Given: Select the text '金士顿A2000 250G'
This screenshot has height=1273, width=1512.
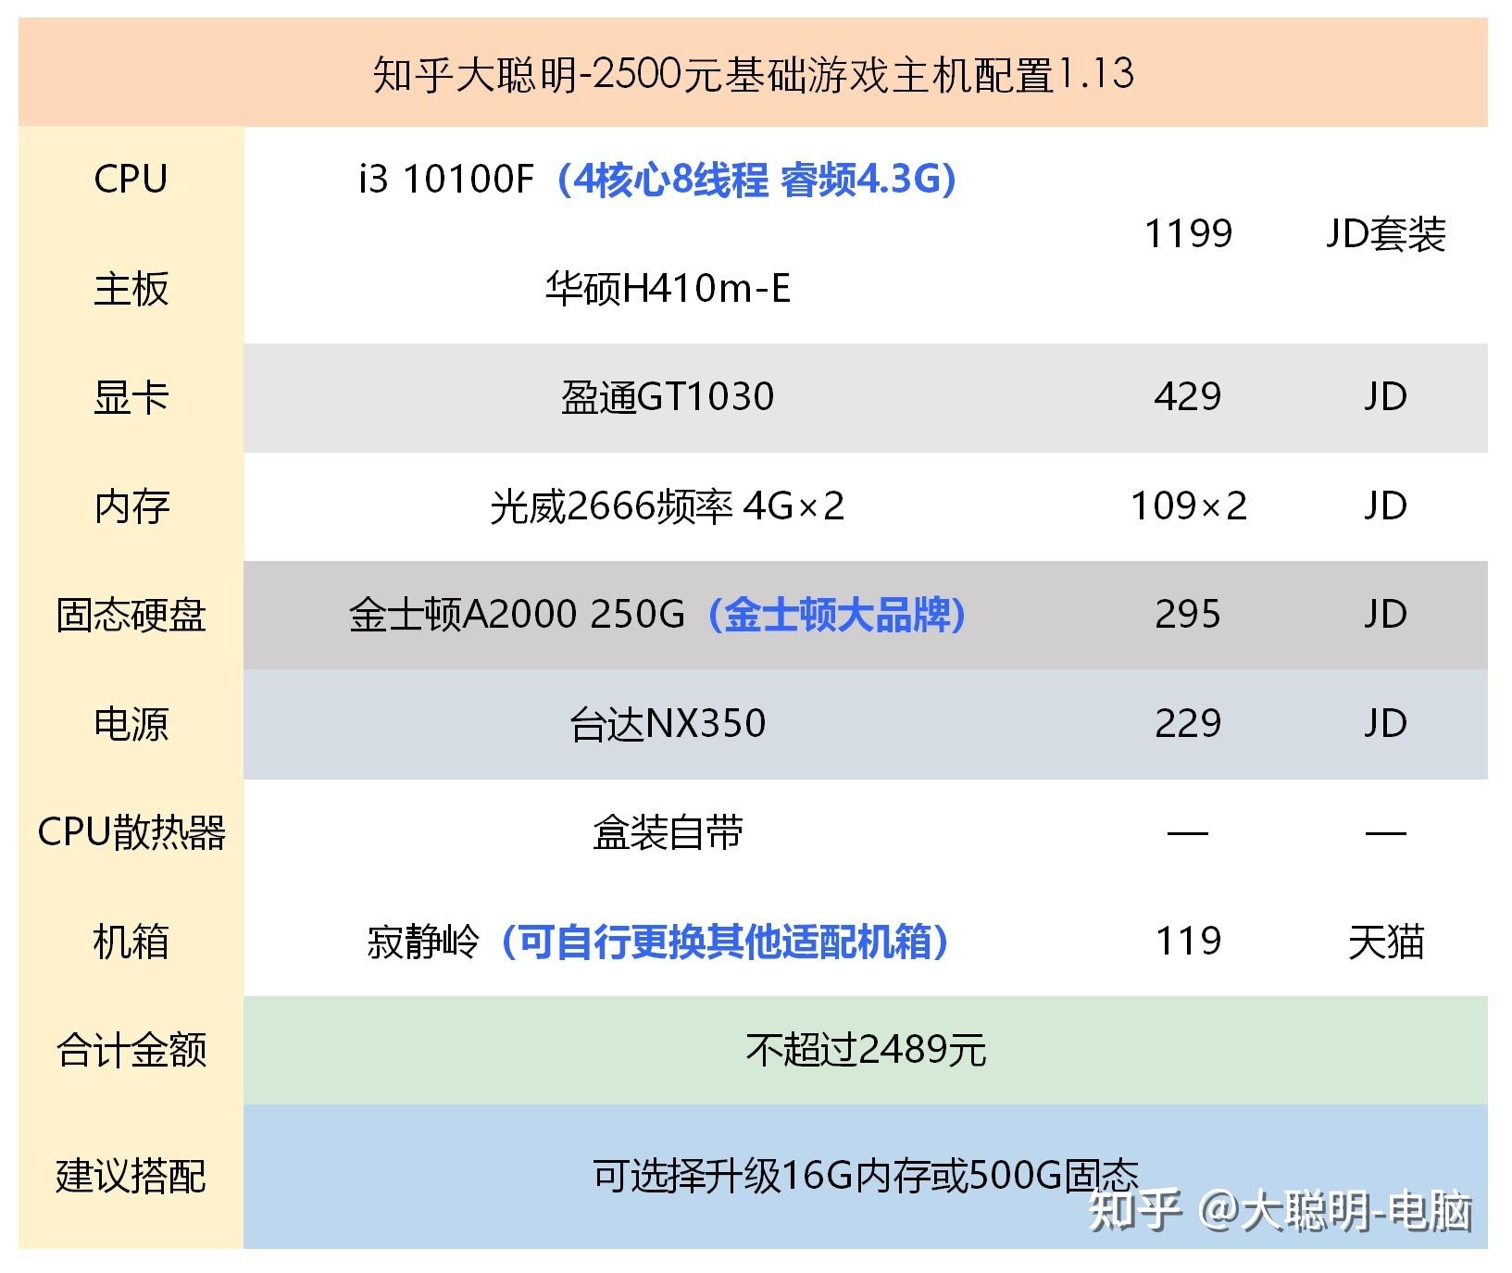Looking at the screenshot, I should click(x=517, y=615).
